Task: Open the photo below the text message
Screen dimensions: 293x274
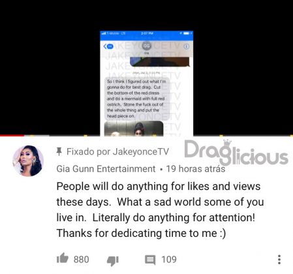Action: pos(134,129)
